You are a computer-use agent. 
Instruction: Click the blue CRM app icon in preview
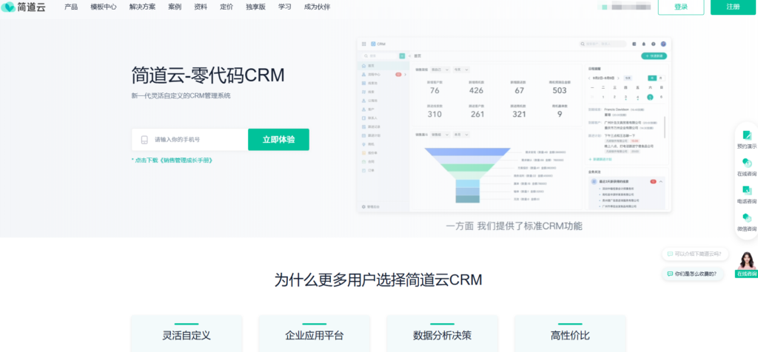(x=373, y=44)
